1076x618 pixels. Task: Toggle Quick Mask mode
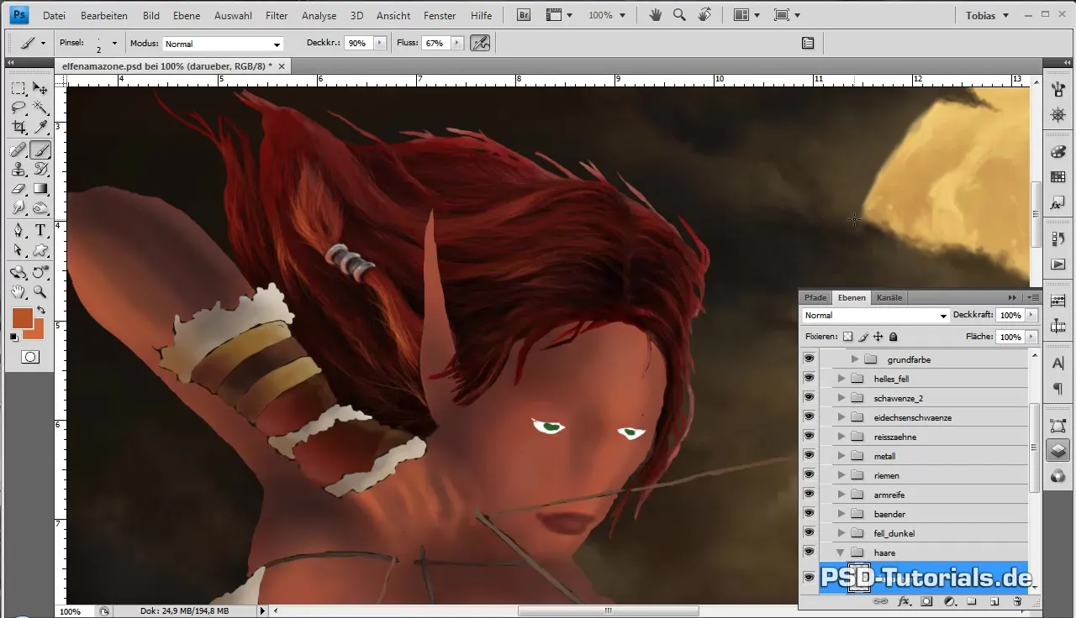point(30,357)
